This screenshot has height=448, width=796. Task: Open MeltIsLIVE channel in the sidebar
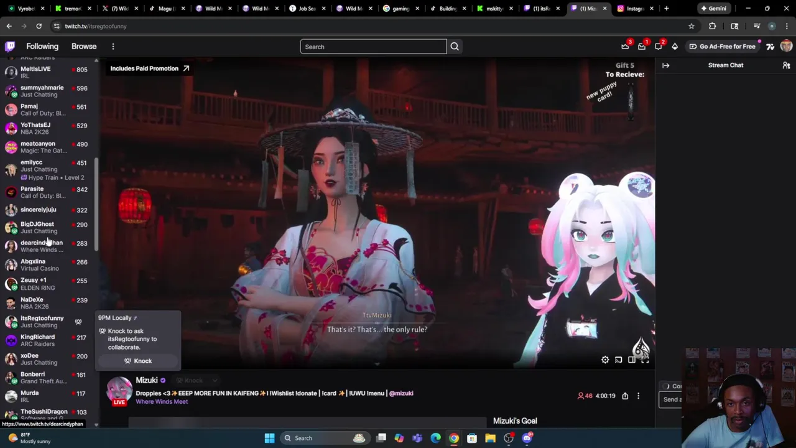[49, 72]
